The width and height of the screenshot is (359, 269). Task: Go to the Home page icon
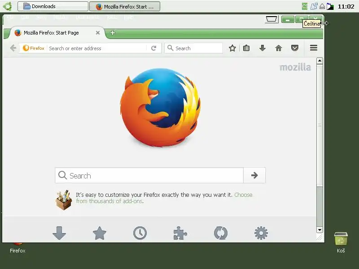[278, 48]
